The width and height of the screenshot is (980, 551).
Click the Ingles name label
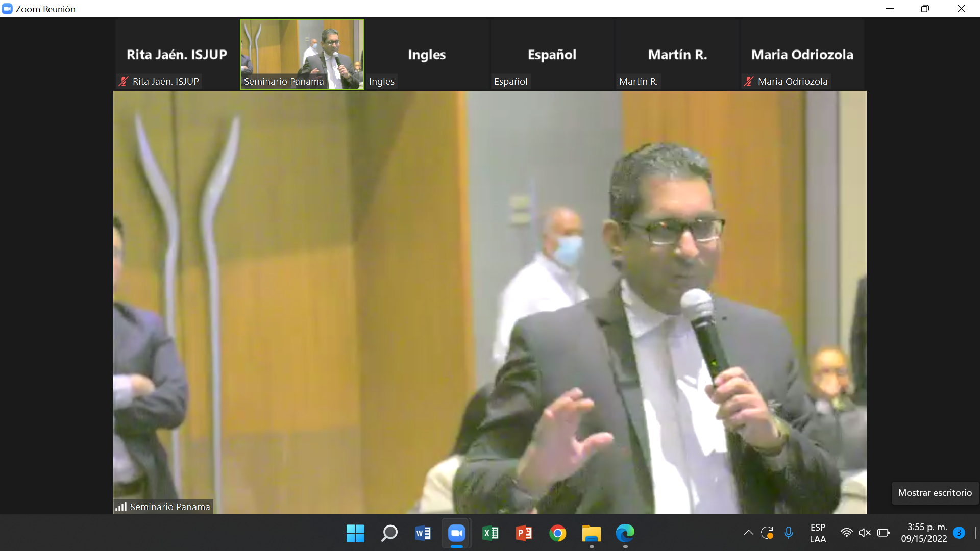382,81
